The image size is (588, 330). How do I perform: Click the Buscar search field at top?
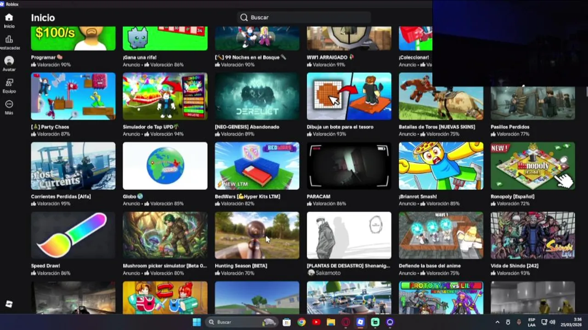coord(304,17)
